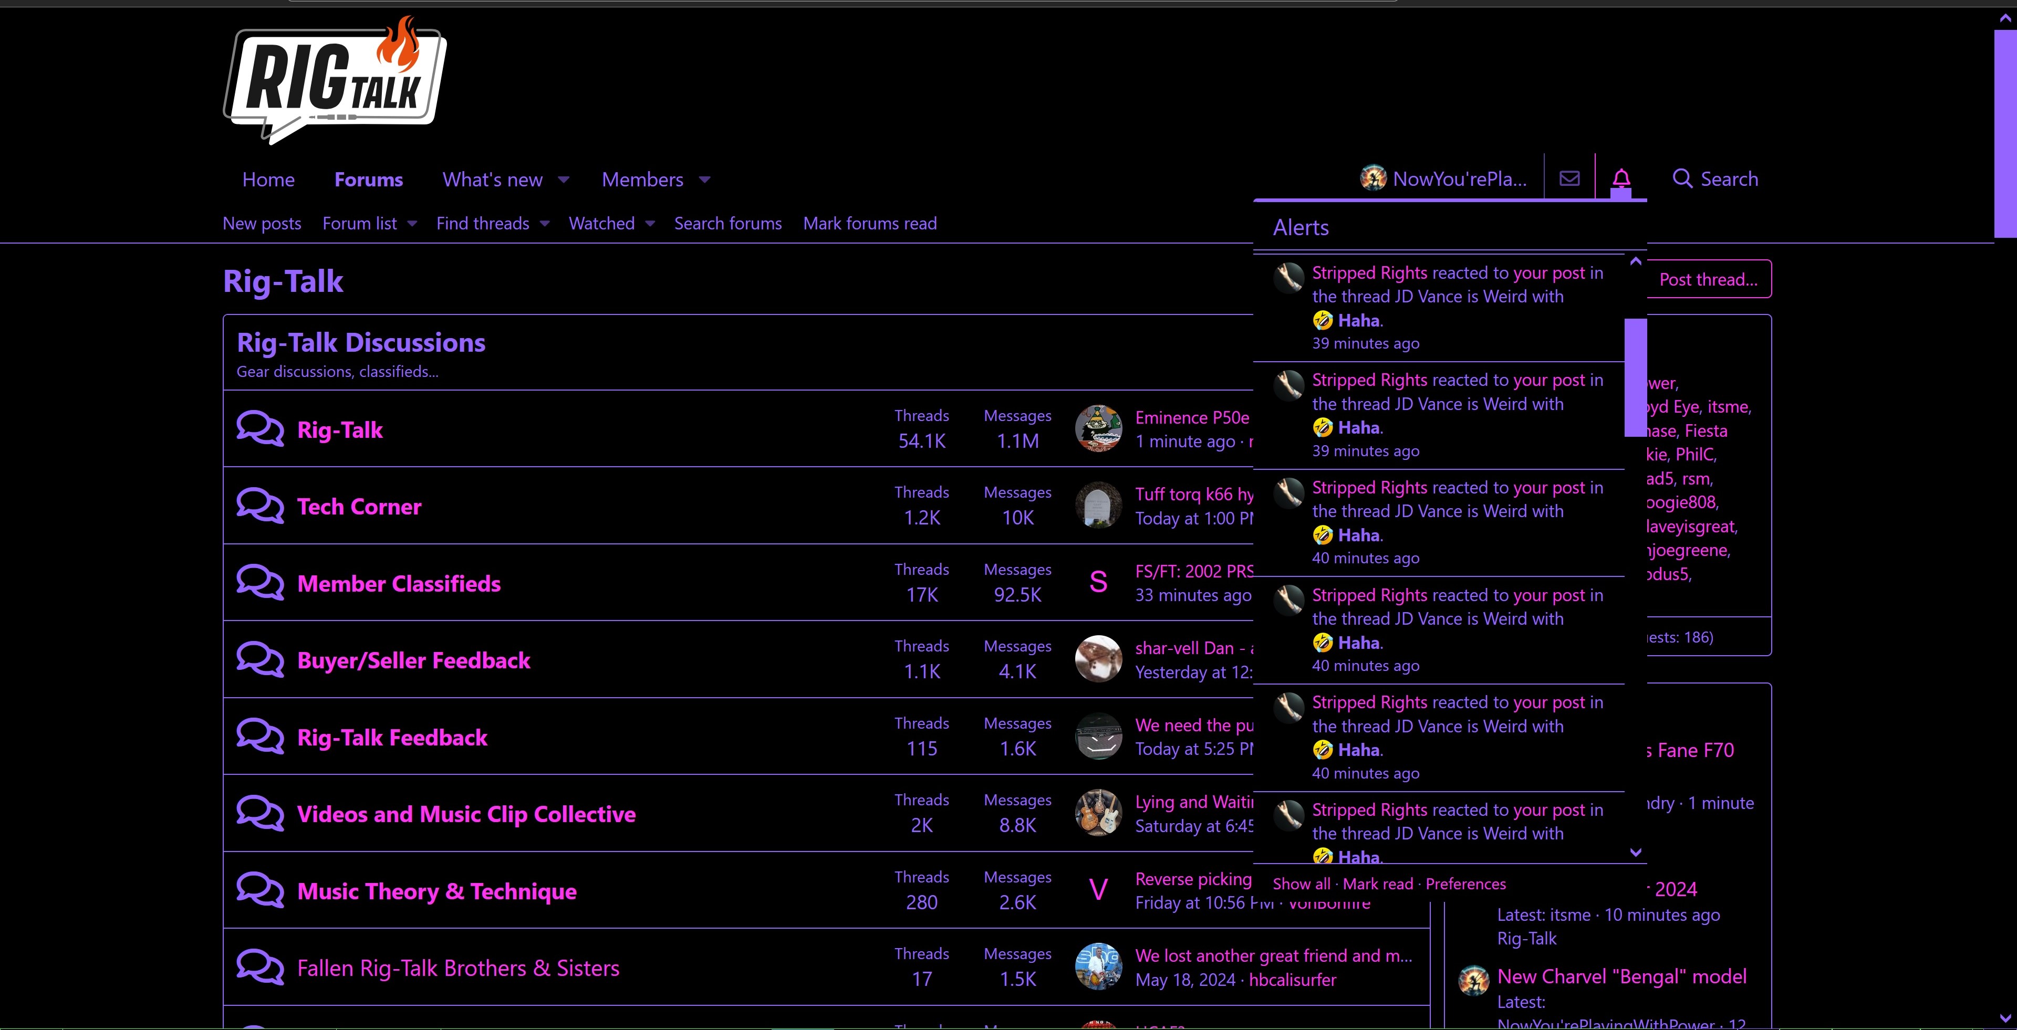Click the Rig-Talk Feedback bubbles icon
Screen dimensions: 2017x1030
260,737
